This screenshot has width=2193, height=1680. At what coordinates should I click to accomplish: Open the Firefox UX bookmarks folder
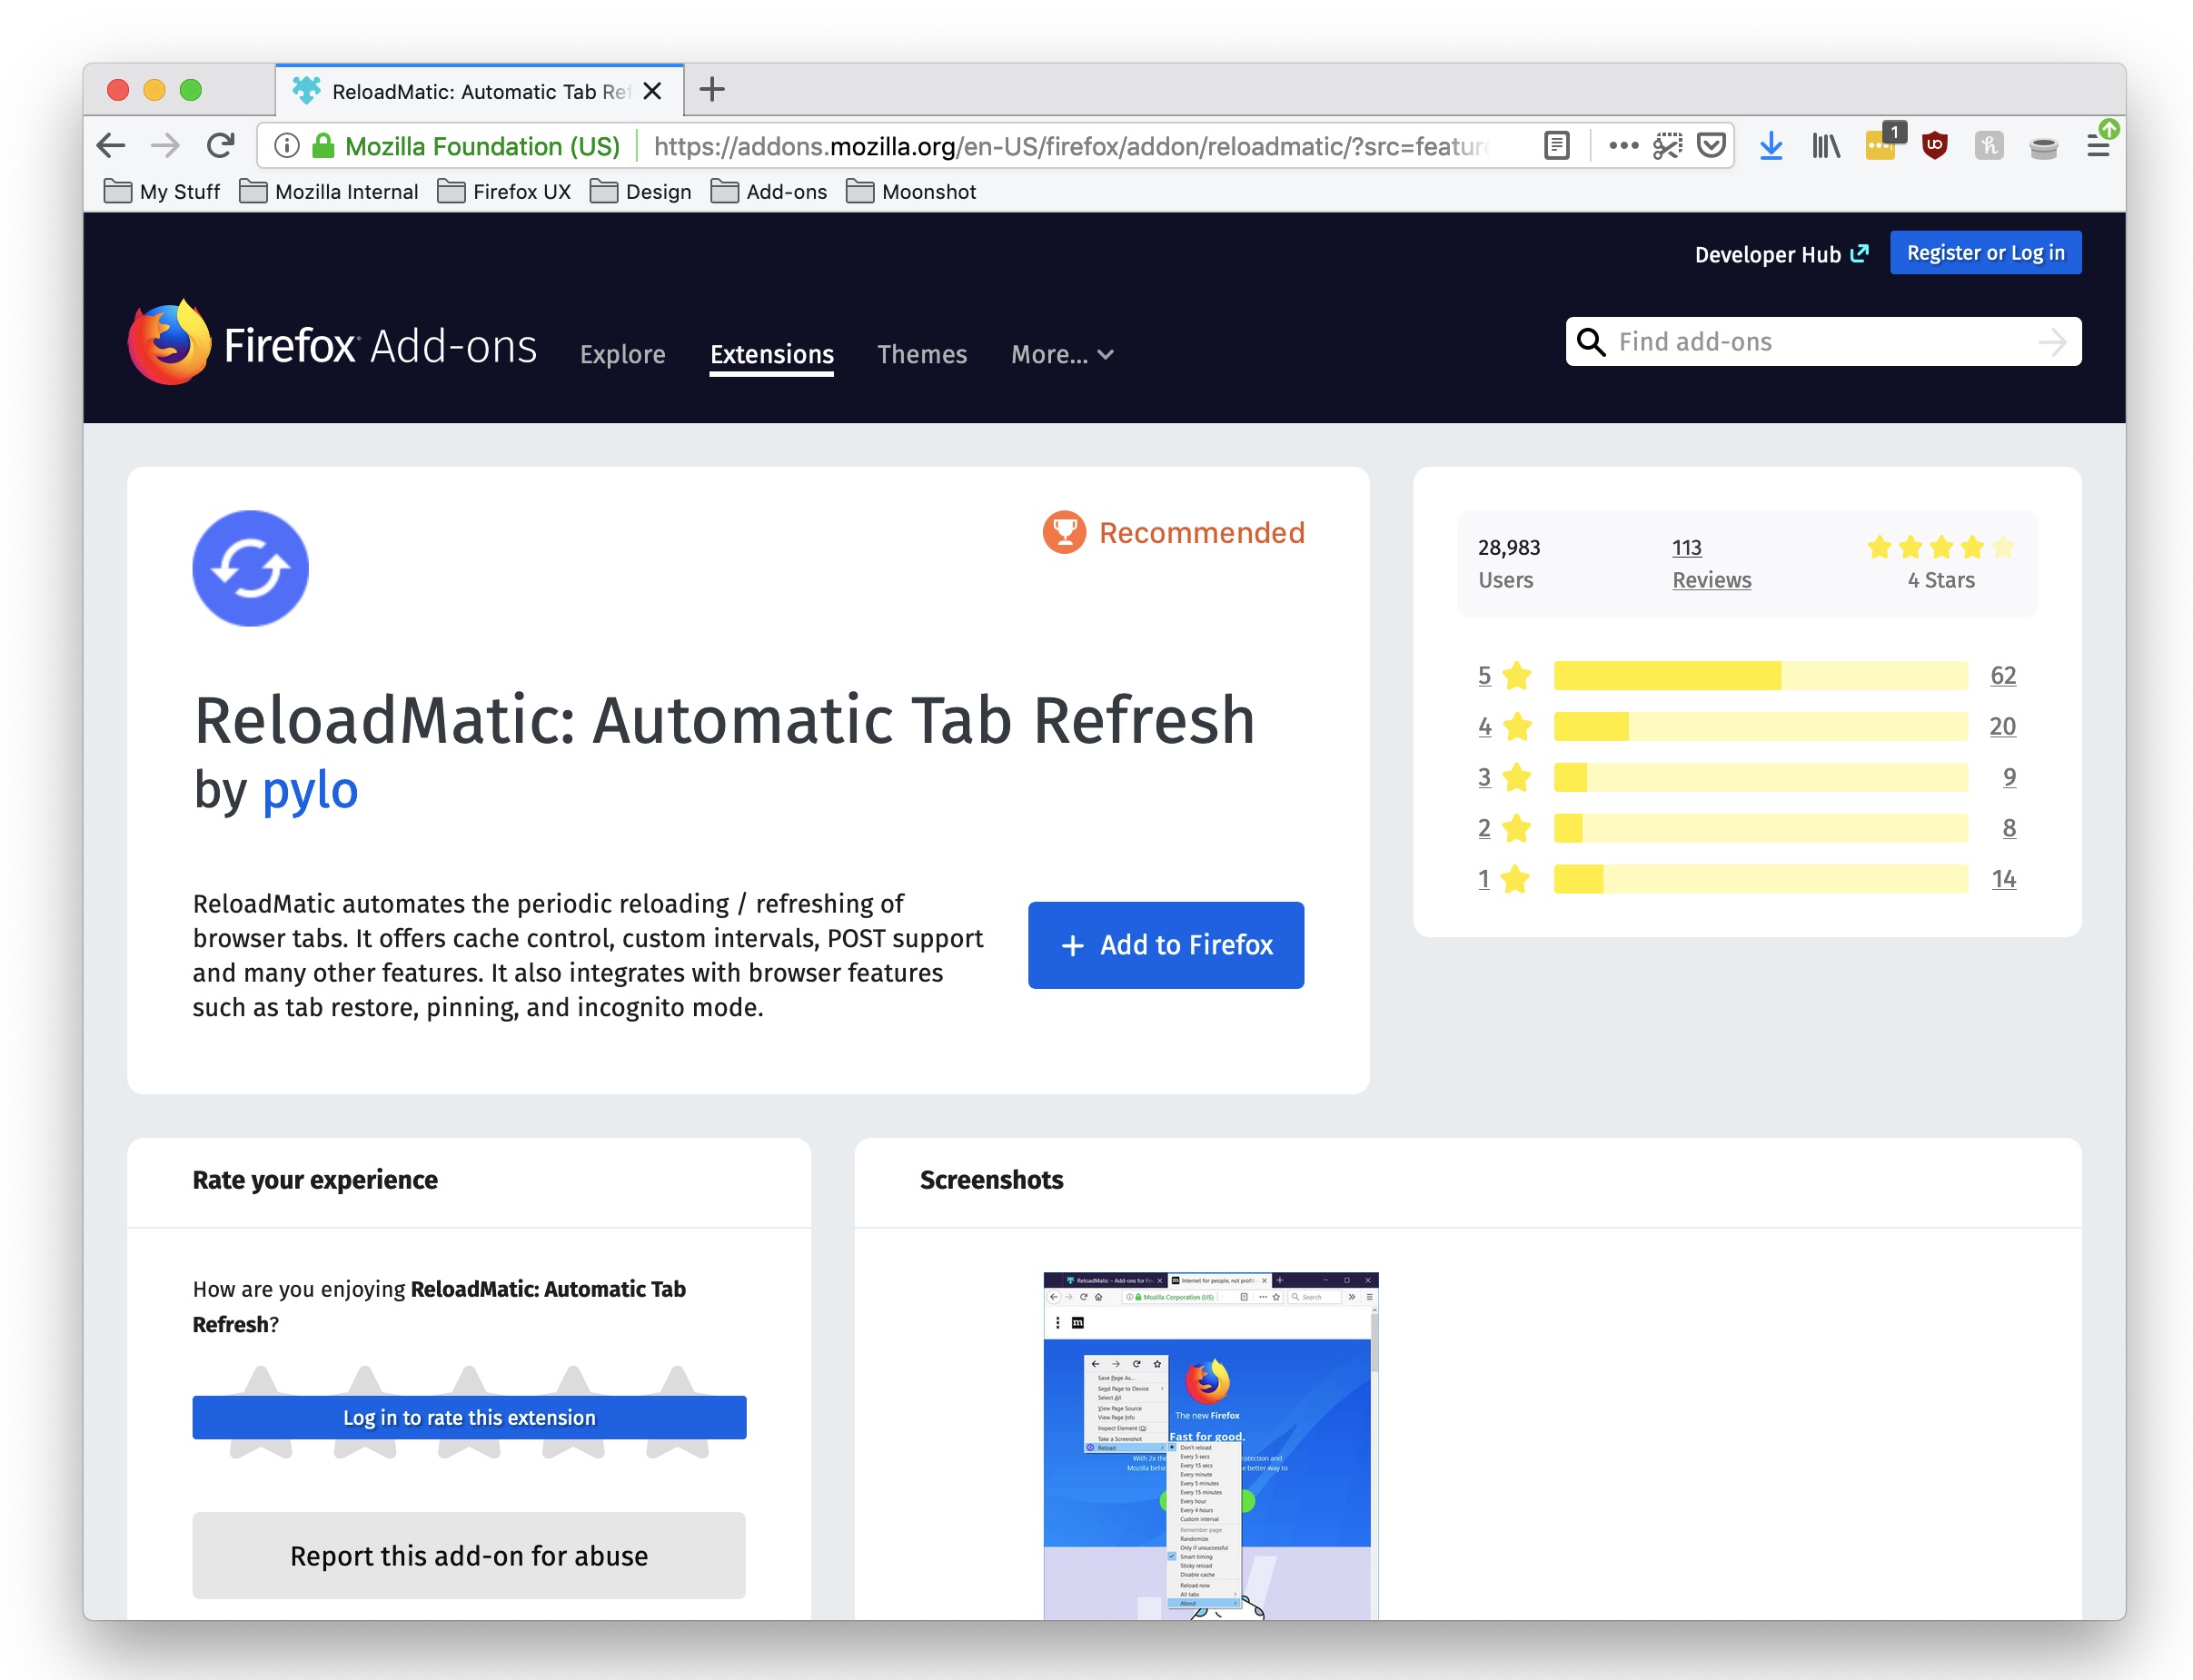point(504,191)
